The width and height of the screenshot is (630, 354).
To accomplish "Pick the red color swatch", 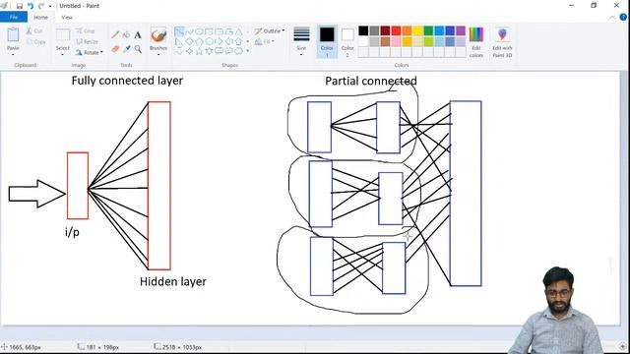I will (396, 30).
